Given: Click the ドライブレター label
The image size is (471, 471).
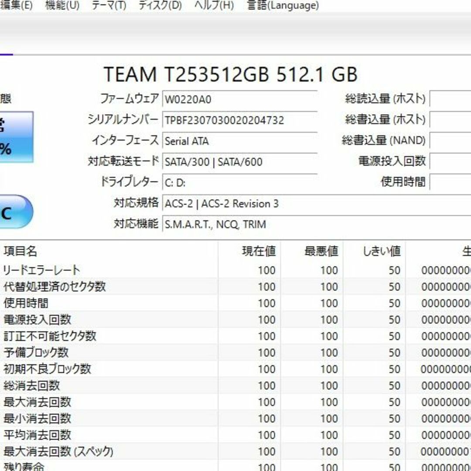Looking at the screenshot, I should click(129, 182).
